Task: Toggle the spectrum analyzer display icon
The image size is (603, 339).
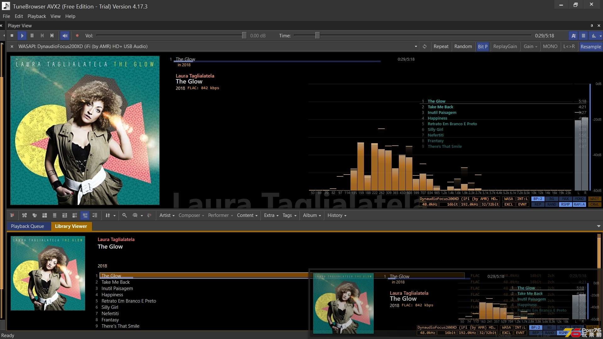Action: (594, 36)
